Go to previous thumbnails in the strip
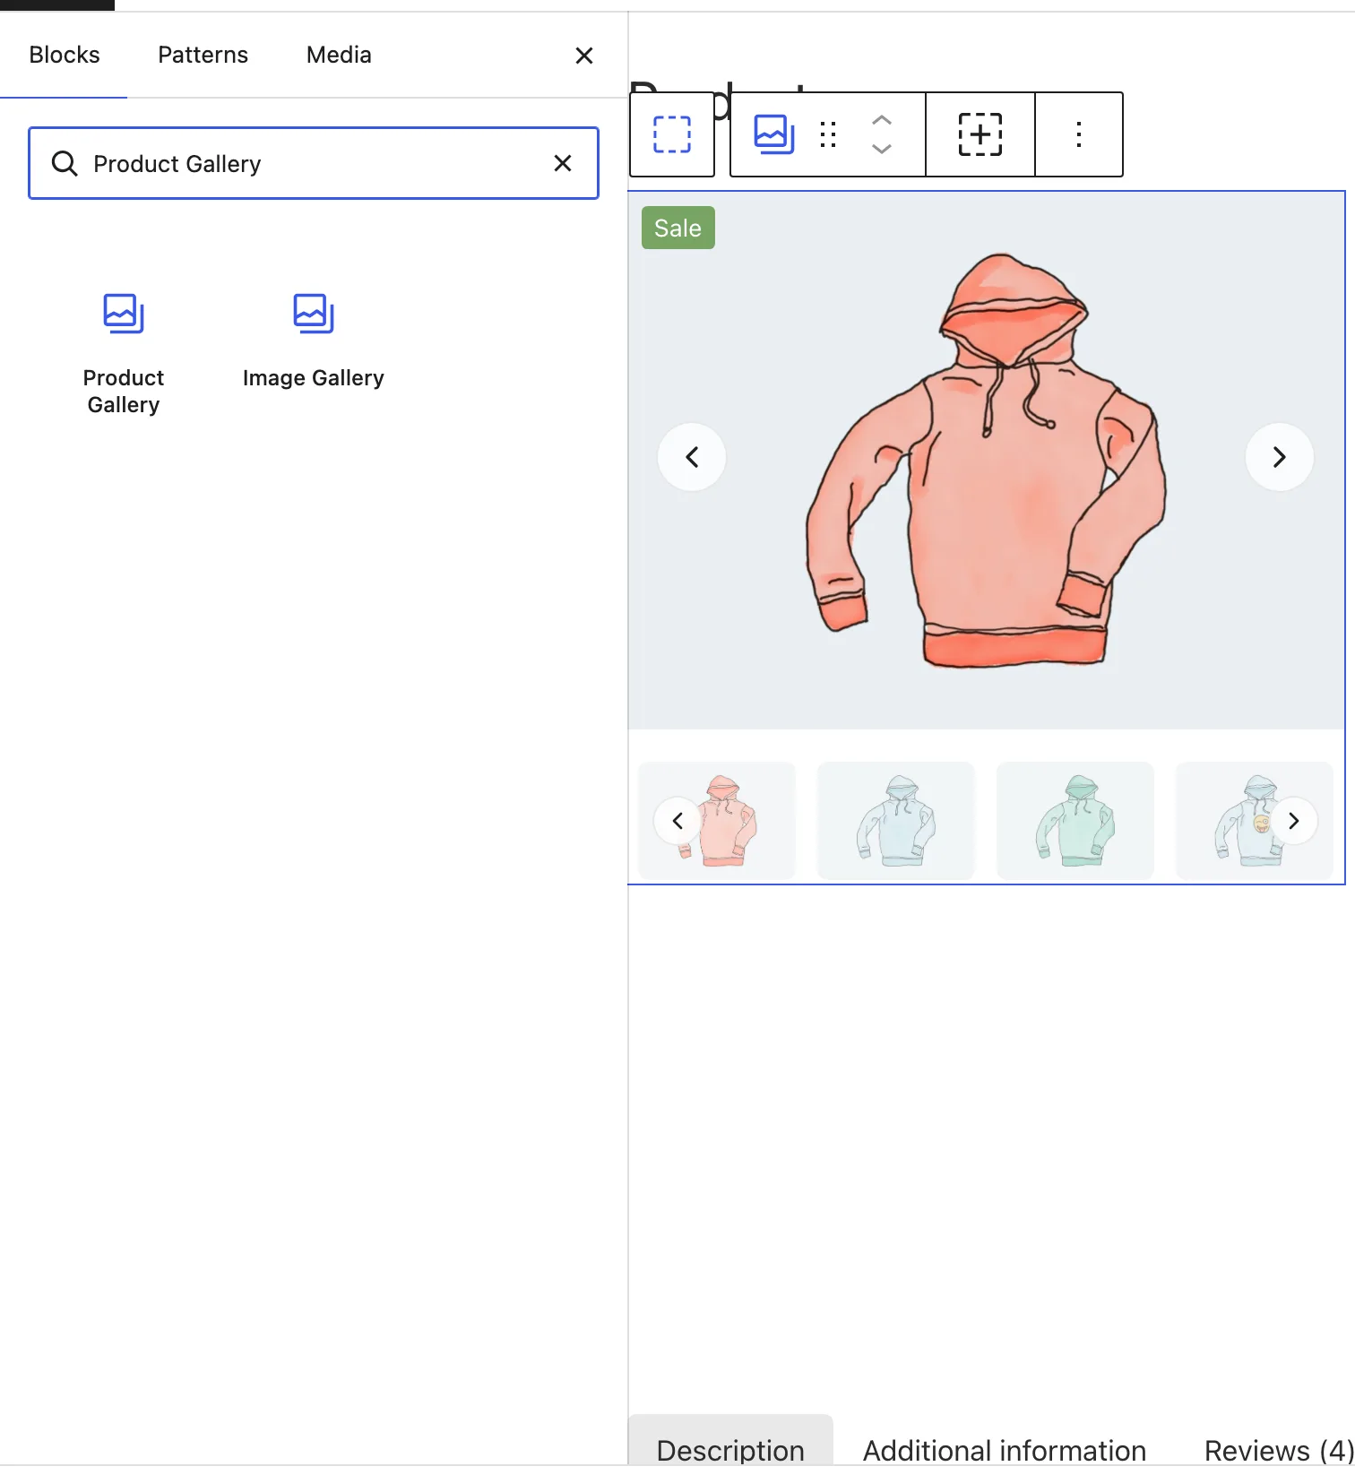The image size is (1355, 1475). pyautogui.click(x=677, y=821)
